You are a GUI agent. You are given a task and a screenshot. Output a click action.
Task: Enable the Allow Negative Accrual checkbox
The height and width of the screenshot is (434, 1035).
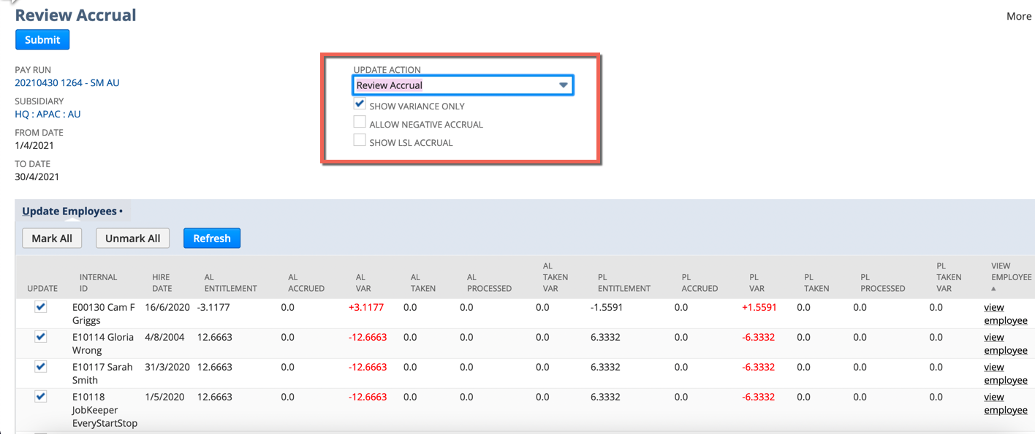(360, 122)
